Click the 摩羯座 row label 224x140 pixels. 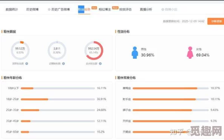(127, 88)
